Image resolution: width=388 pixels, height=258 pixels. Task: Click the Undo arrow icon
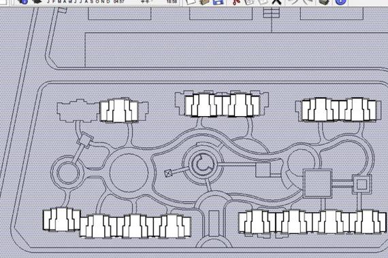(x=293, y=2)
